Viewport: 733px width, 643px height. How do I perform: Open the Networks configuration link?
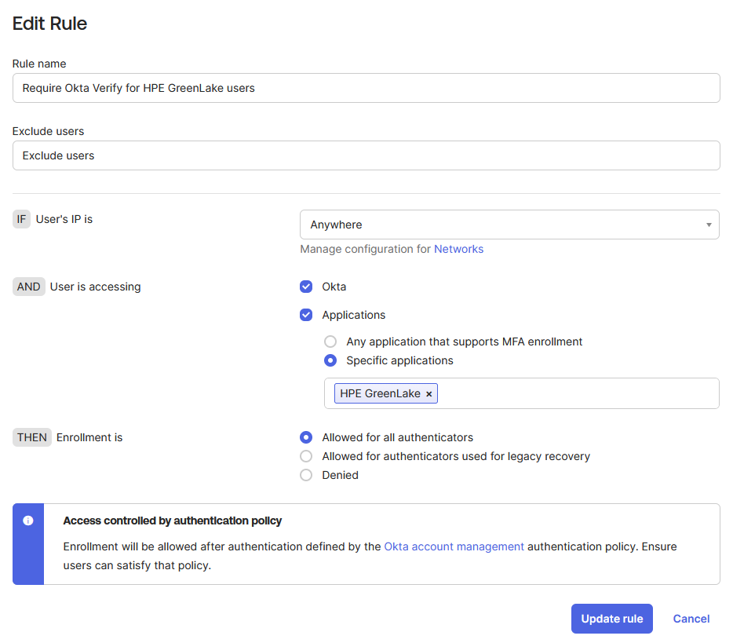(x=458, y=249)
